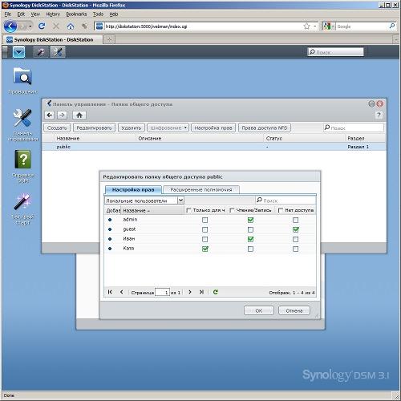Click the page number field
This screenshot has height=401, width=401.
tap(163, 292)
